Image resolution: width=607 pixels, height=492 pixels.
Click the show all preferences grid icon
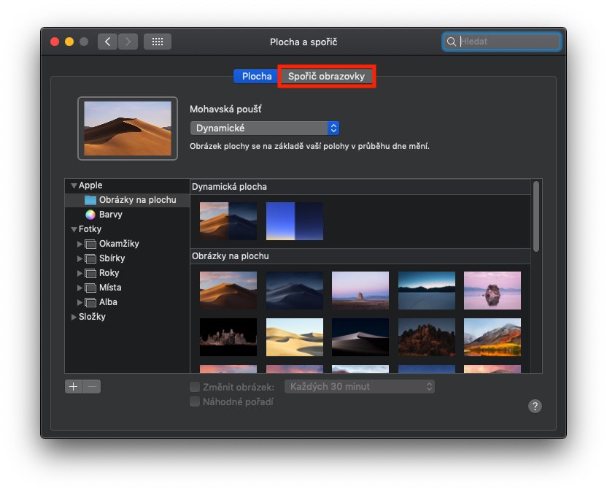tap(157, 42)
